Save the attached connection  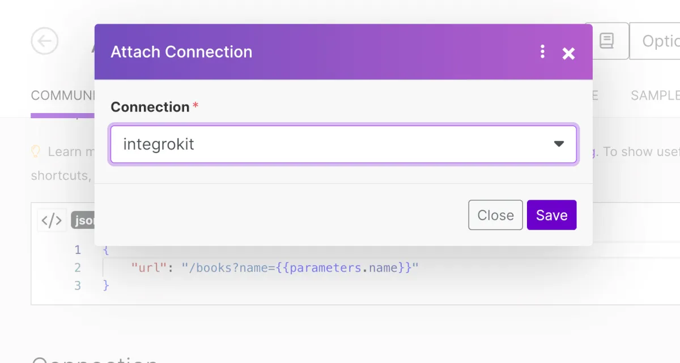[551, 215]
